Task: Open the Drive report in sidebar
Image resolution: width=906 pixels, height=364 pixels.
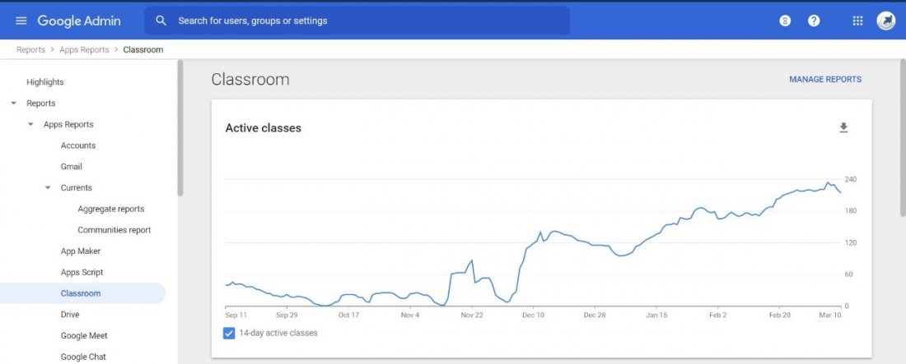Action: pyautogui.click(x=70, y=315)
